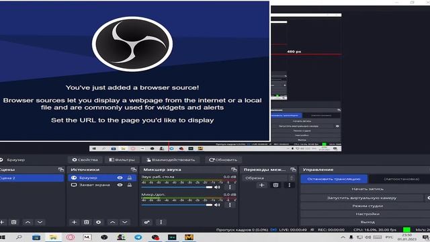The width and height of the screenshot is (430, 242).
Task: Click Запустить виртуальную камеру
Action: tap(362, 198)
